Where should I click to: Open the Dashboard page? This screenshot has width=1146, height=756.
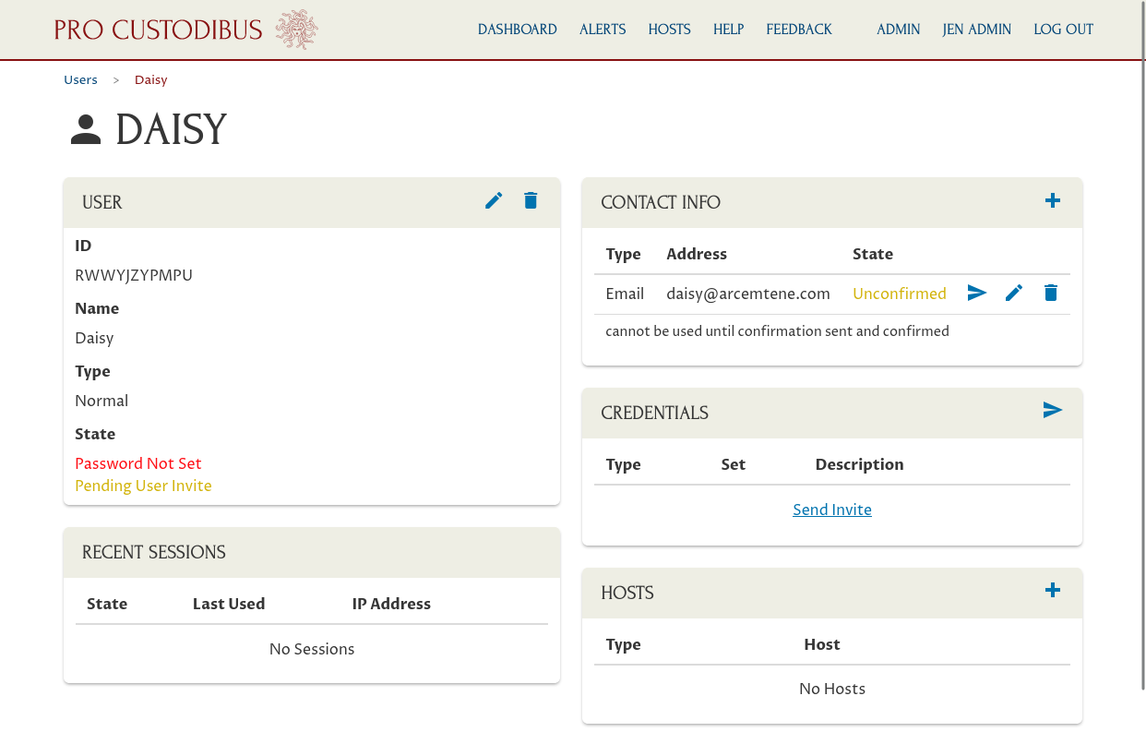click(518, 30)
